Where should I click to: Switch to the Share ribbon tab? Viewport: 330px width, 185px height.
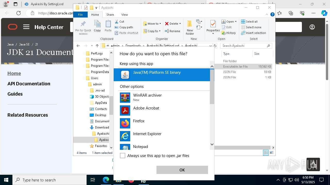tap(110, 15)
